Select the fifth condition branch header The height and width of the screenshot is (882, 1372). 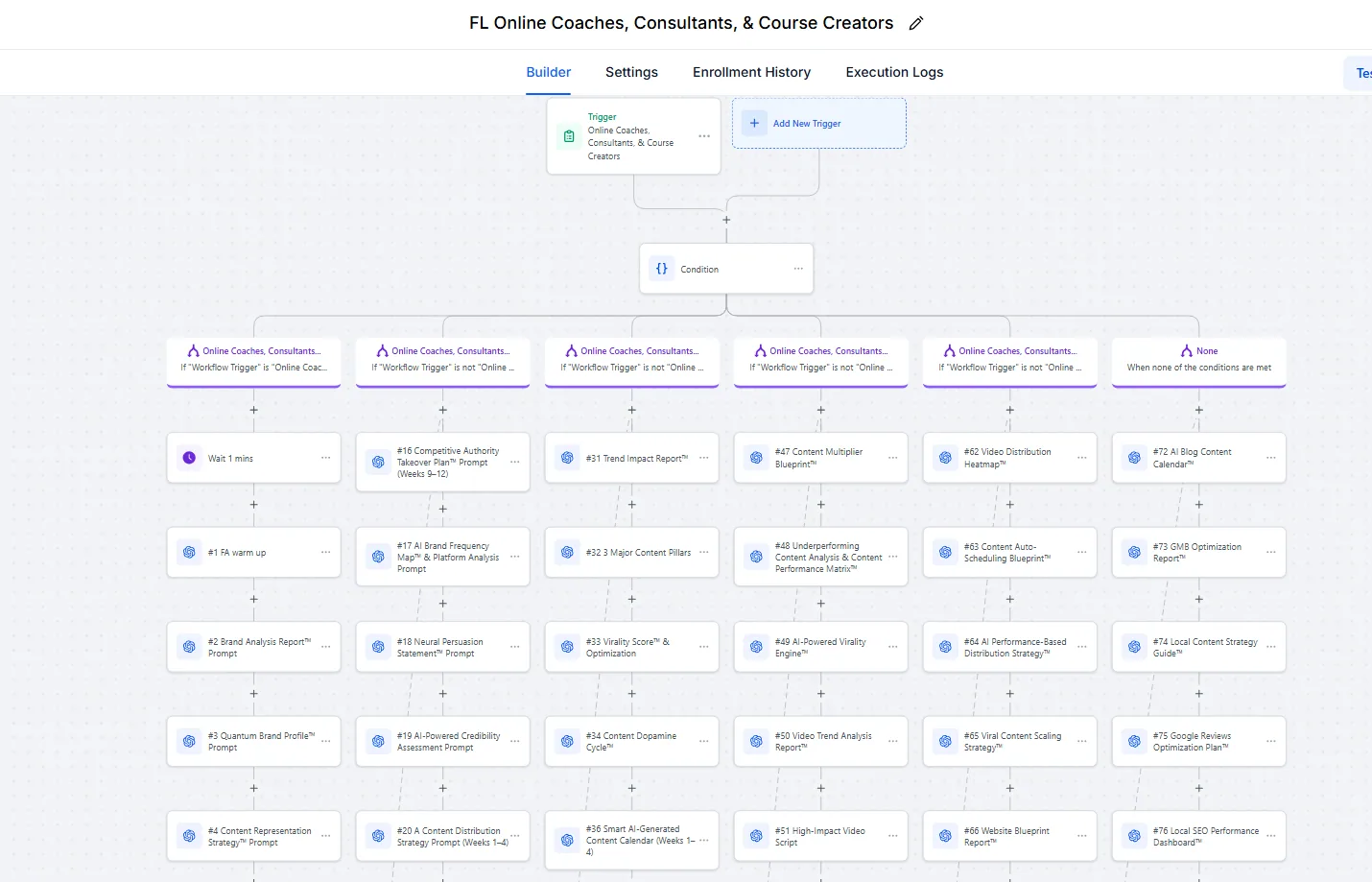(x=1009, y=361)
